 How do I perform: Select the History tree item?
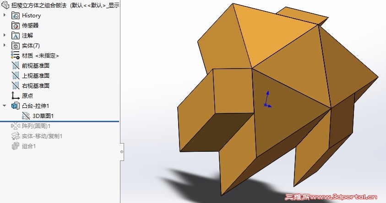click(31, 15)
